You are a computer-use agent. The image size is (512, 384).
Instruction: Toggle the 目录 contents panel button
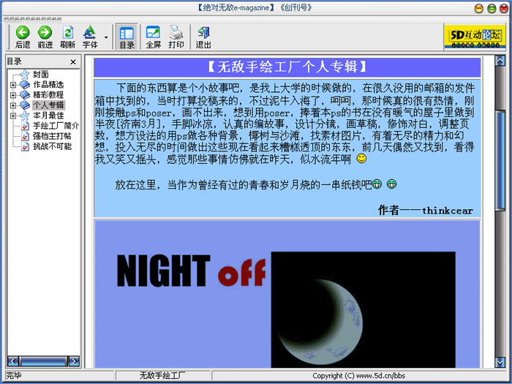[x=127, y=37]
